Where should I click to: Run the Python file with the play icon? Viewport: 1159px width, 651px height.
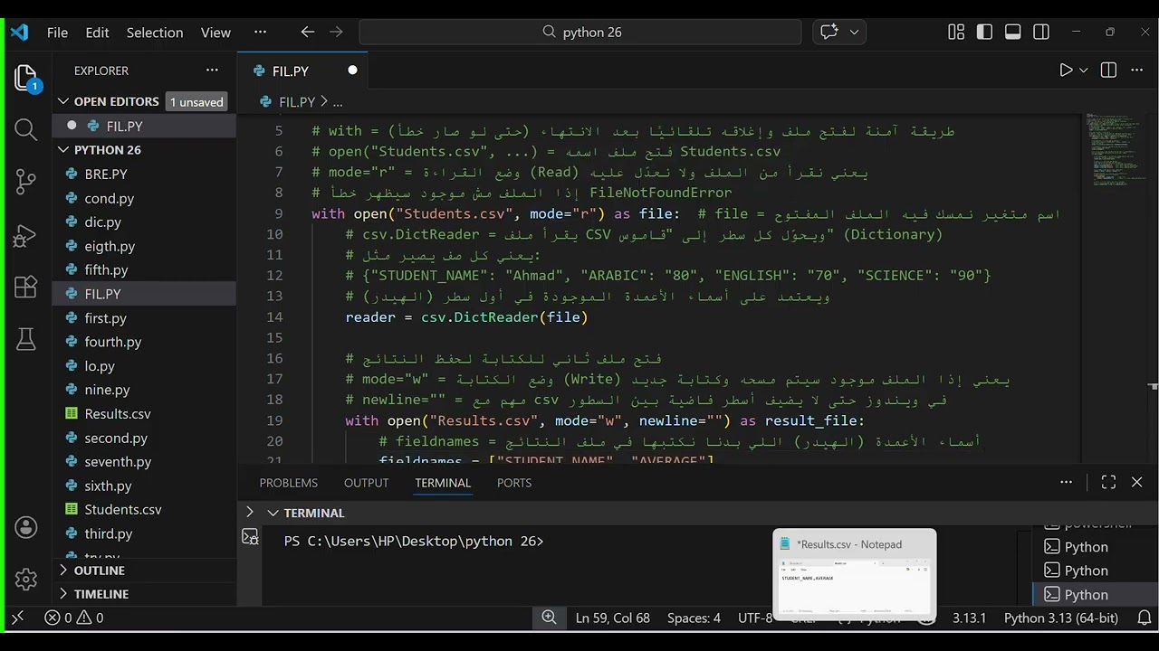pyautogui.click(x=1066, y=71)
